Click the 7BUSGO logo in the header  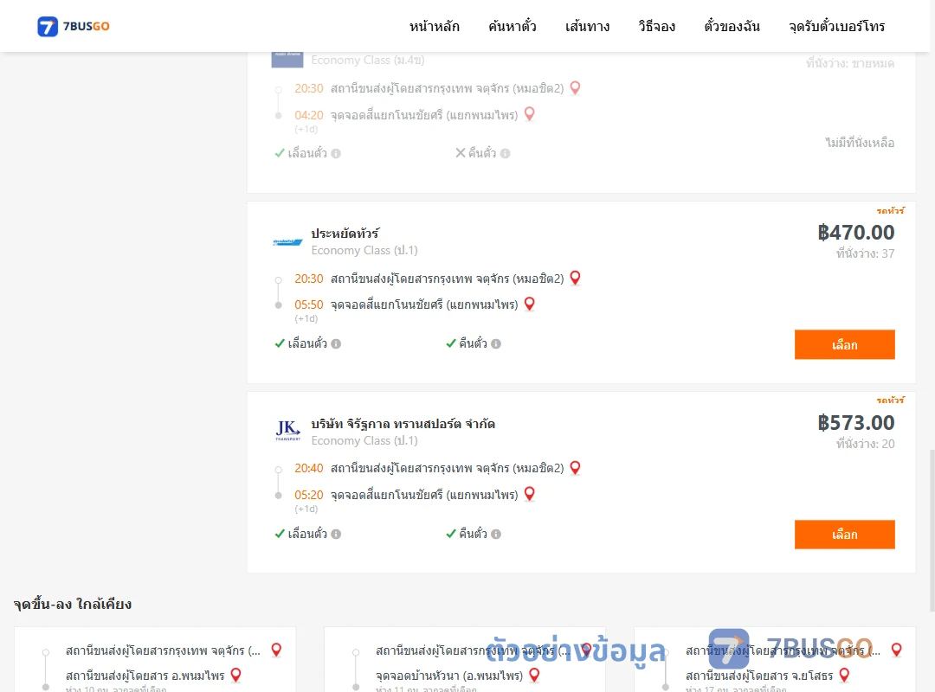74,26
